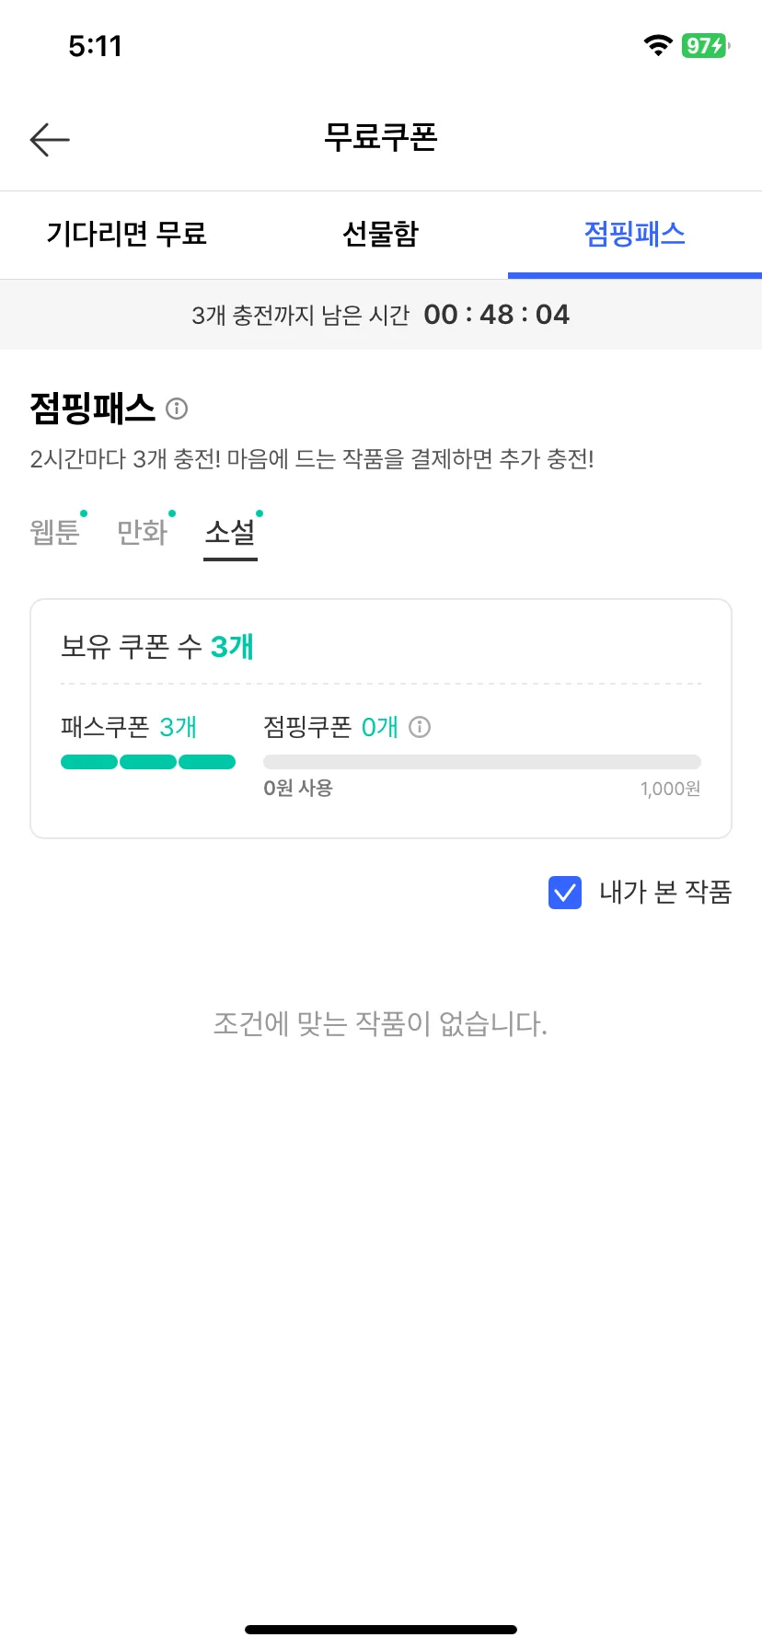Screen dimensions: 762x1649
Task: Select the 점핑패스 tab
Action: pyautogui.click(x=635, y=234)
